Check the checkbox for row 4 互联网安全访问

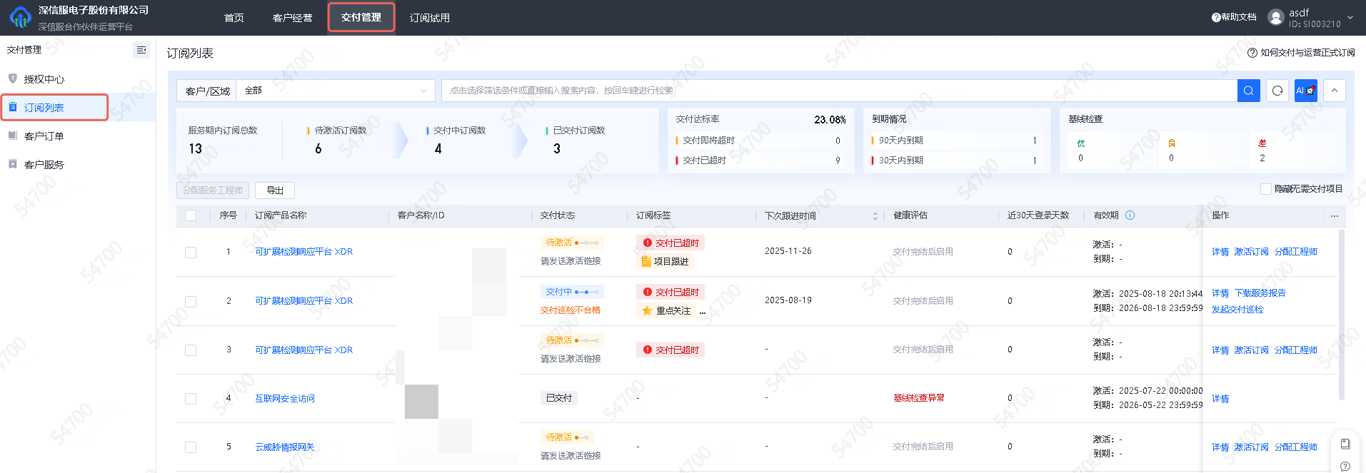[x=191, y=399]
